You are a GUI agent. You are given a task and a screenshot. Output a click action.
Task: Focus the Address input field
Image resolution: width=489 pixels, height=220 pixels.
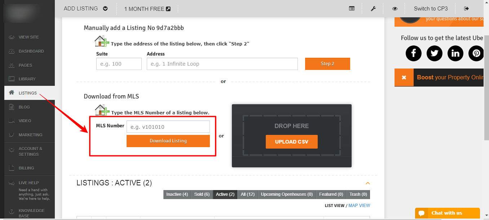(x=222, y=64)
